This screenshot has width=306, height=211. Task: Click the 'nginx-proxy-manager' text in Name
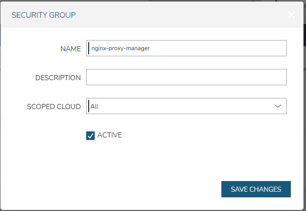(121, 48)
